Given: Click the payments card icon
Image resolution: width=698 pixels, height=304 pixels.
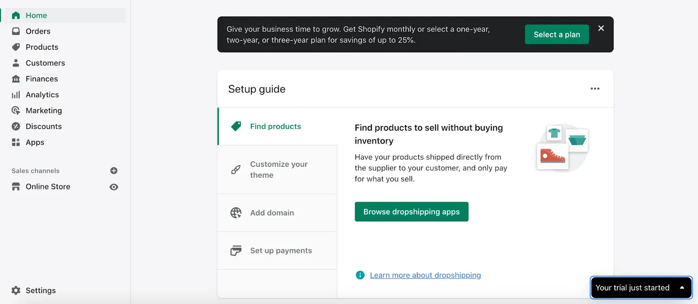Looking at the screenshot, I should tap(236, 250).
